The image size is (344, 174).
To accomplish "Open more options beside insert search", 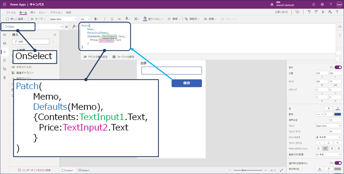I will pyautogui.click(x=53, y=42).
